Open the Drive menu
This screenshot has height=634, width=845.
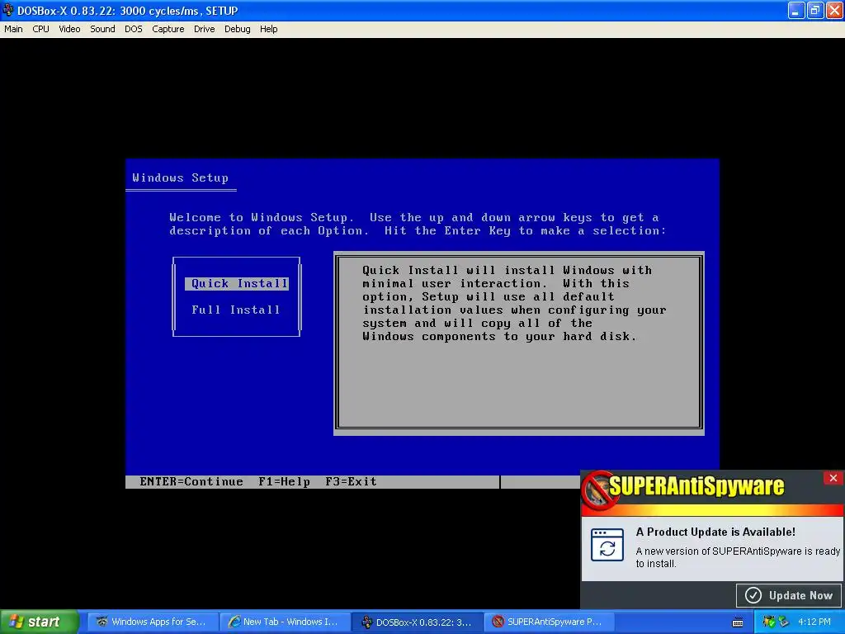click(205, 29)
